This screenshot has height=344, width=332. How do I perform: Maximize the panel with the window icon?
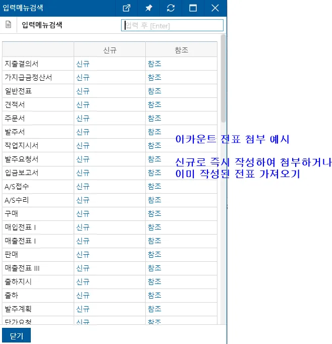(x=193, y=8)
